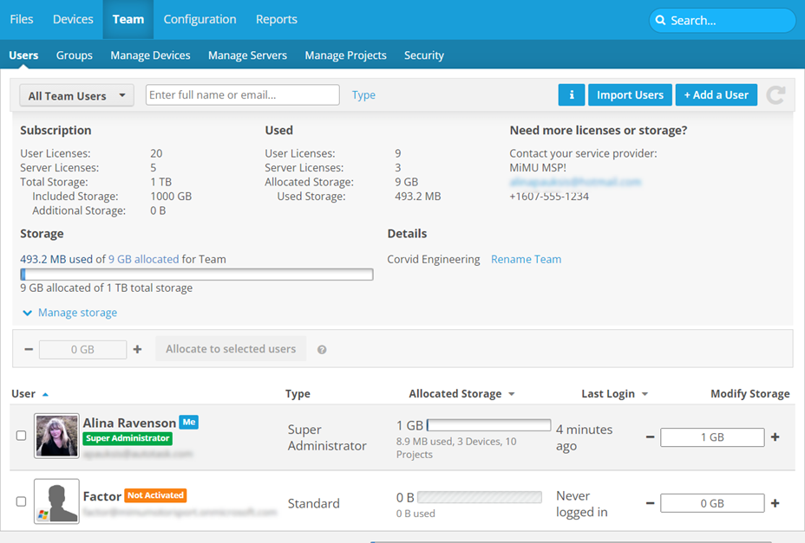Click plus icon beside bulk allocation field
The width and height of the screenshot is (805, 543).
[137, 349]
